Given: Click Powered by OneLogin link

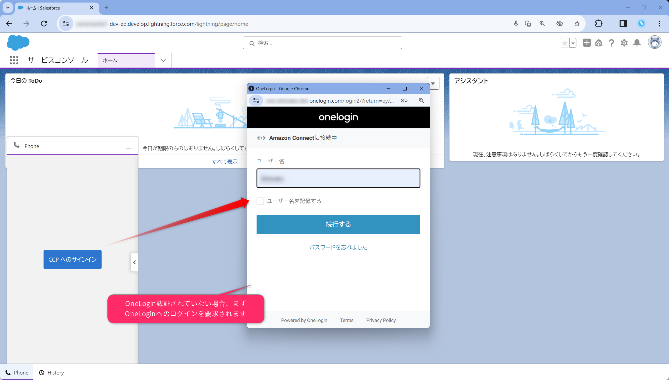Looking at the screenshot, I should click(x=304, y=320).
